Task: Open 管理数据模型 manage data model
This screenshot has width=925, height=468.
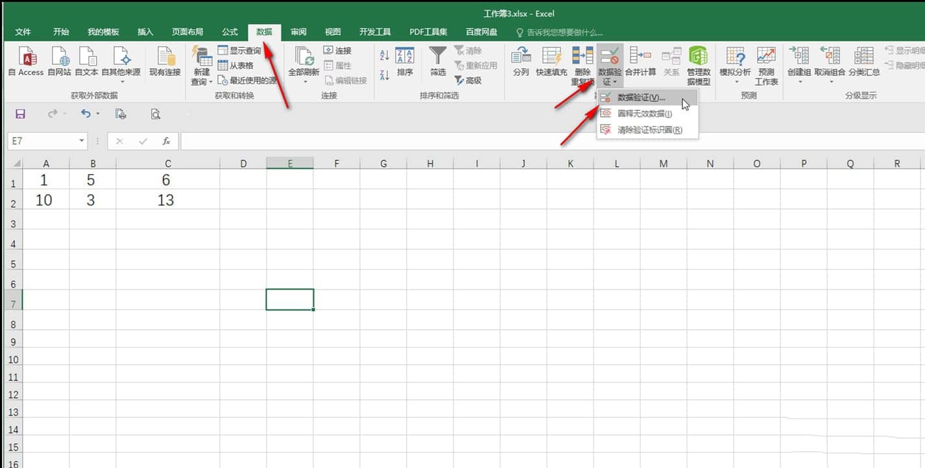Action: (x=699, y=66)
